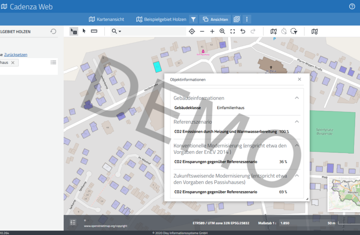This screenshot has width=360, height=235.
Task: Click the spatial selection filter icon
Action: coord(294,31)
